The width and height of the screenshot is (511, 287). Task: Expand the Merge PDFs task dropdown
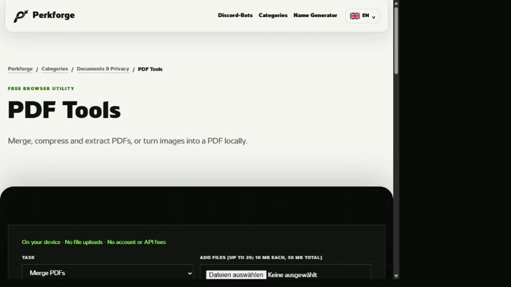(x=107, y=273)
